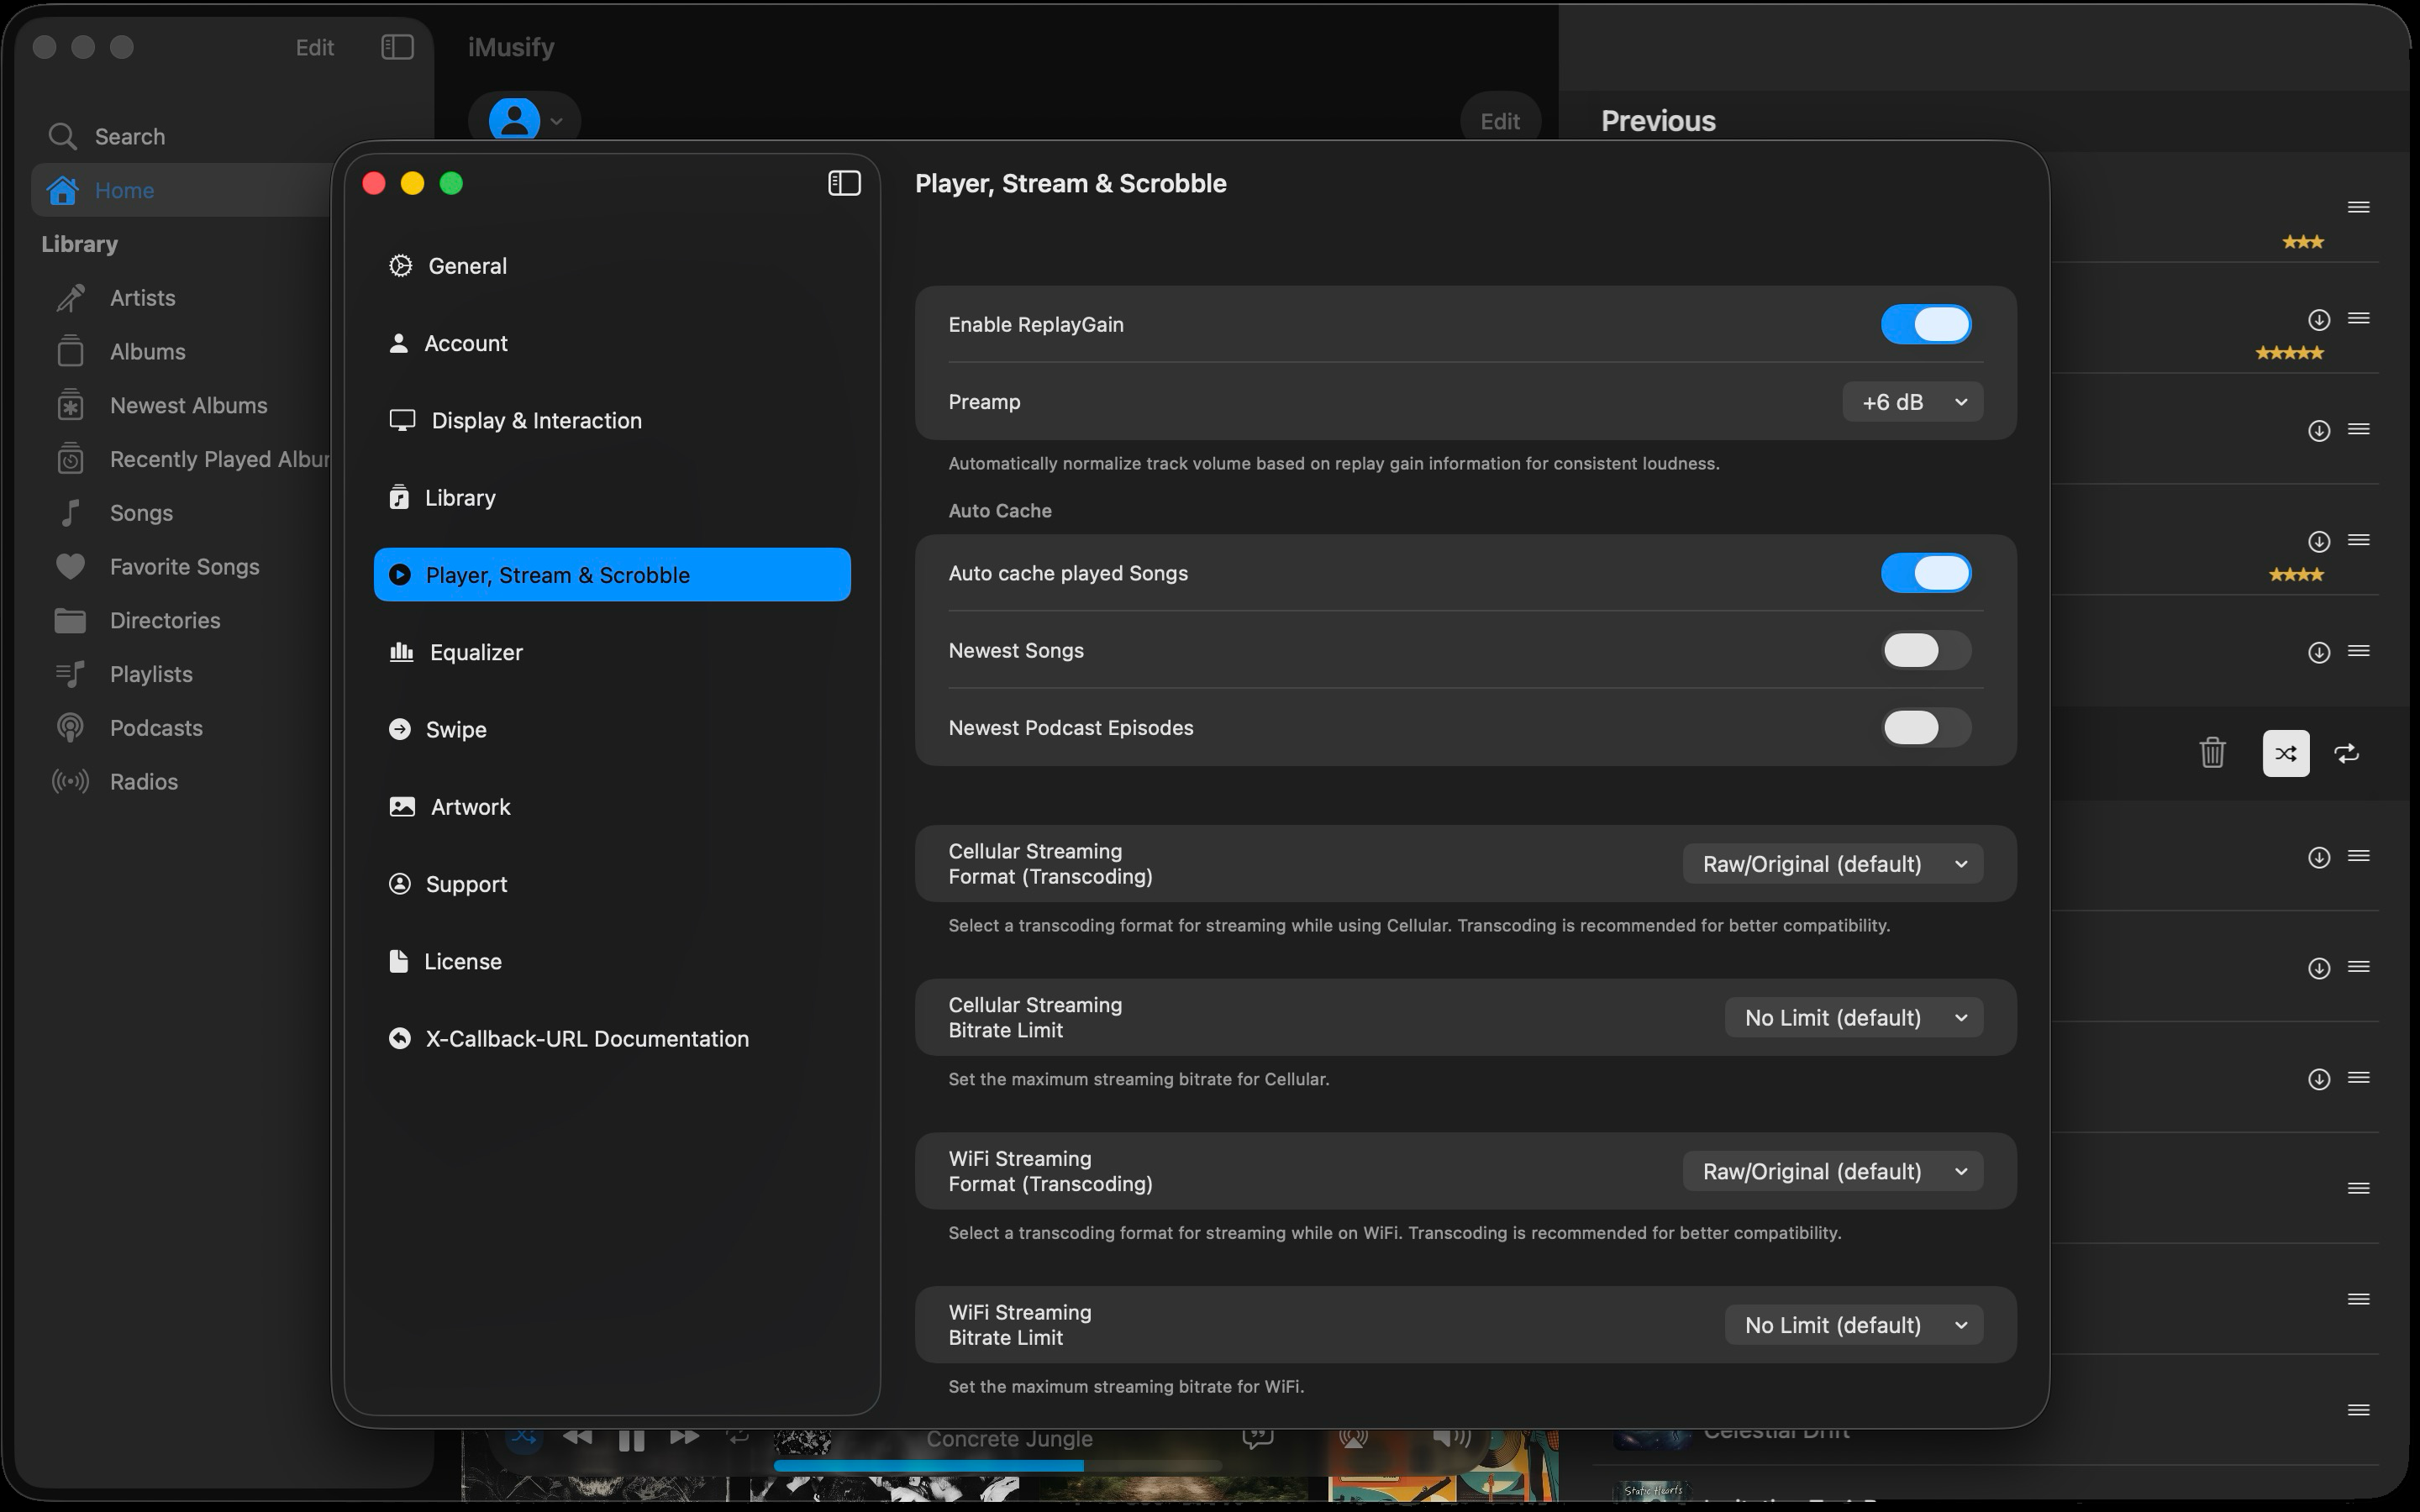Download the song in the five-star row
The height and width of the screenshot is (1512, 2420).
point(2319,320)
